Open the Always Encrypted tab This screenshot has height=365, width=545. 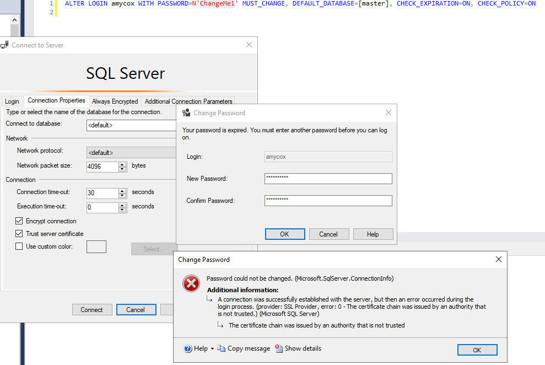pos(115,101)
